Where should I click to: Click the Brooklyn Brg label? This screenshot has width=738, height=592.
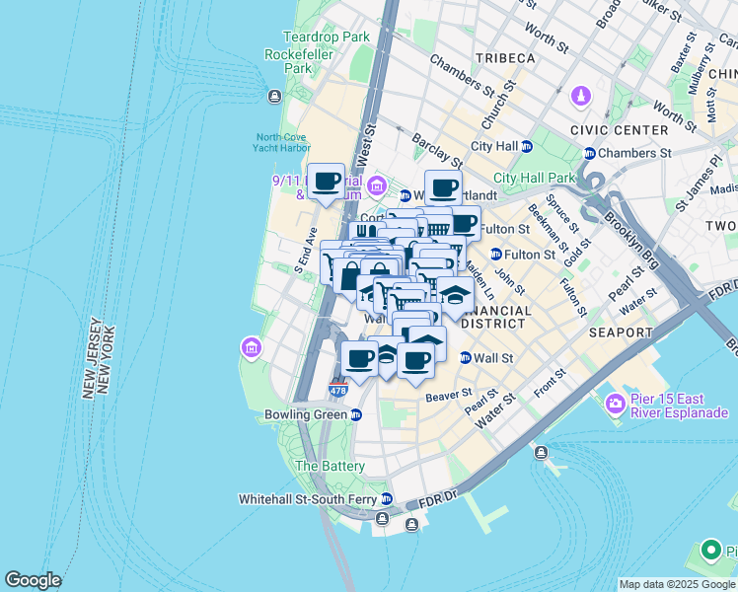630,241
